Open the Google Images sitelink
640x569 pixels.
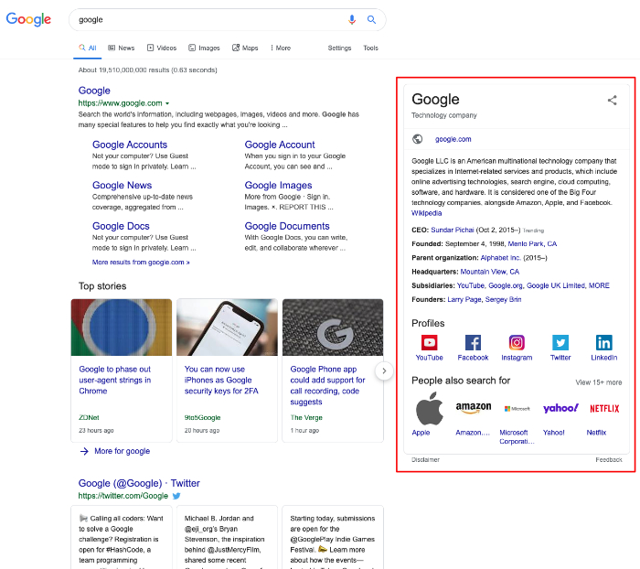[x=278, y=185]
